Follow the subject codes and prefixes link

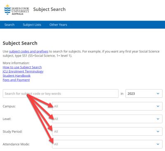[28, 52]
